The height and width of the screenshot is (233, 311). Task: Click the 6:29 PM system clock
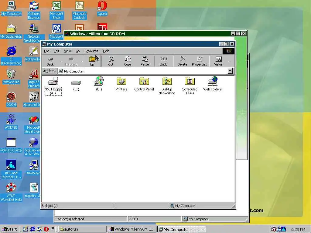tap(298, 229)
